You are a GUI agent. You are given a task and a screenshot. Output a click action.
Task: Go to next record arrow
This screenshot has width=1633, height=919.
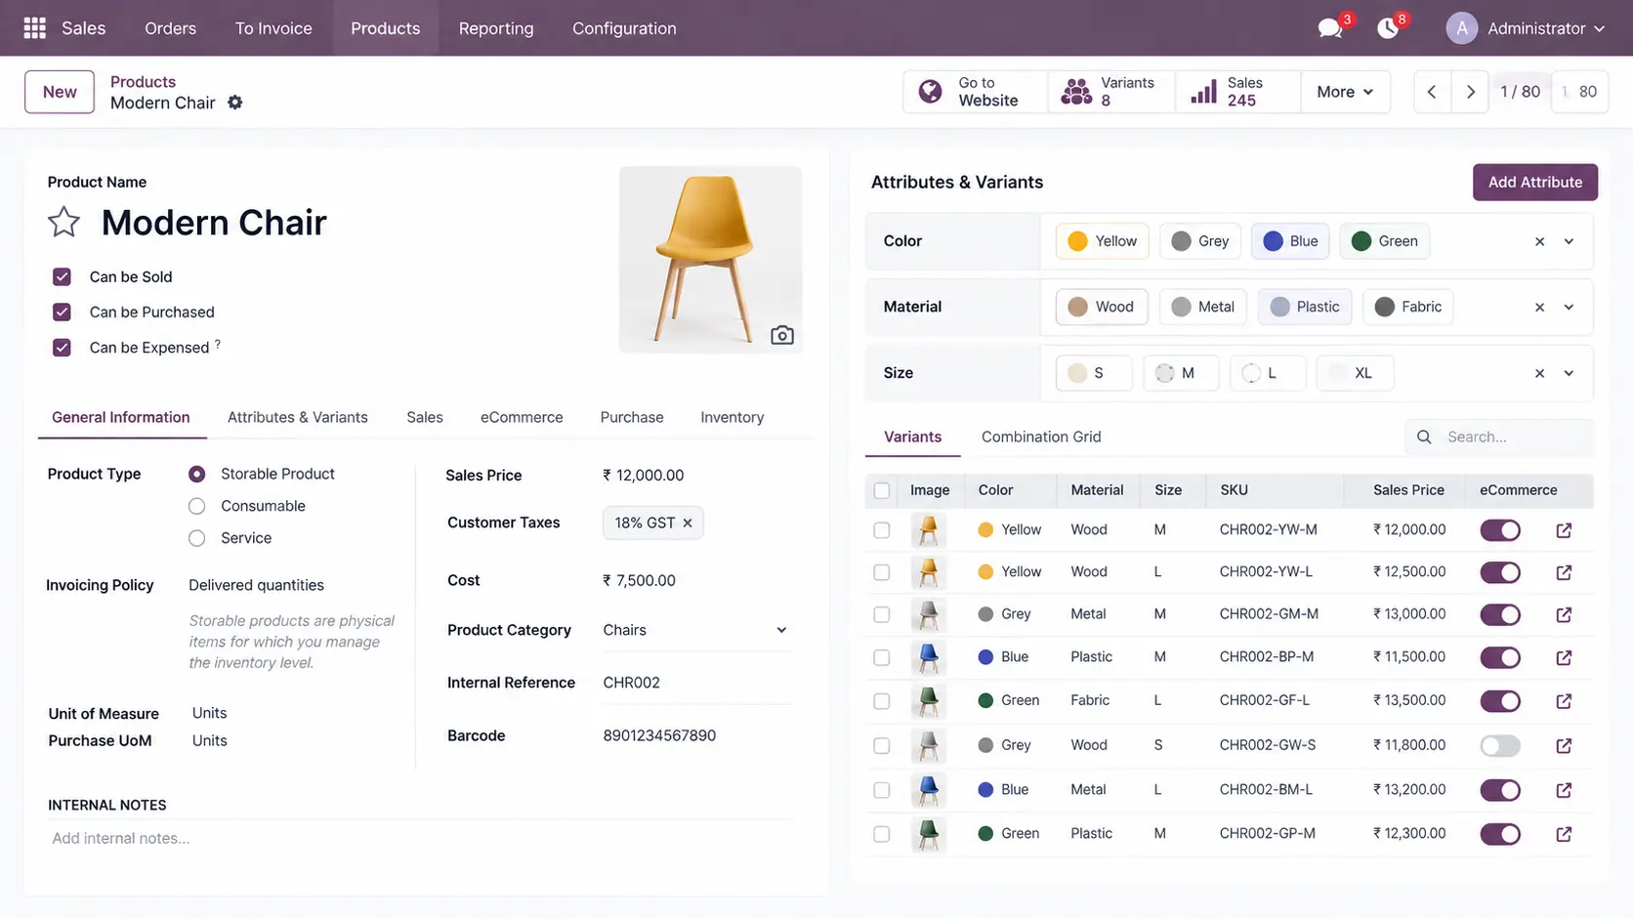1470,92
